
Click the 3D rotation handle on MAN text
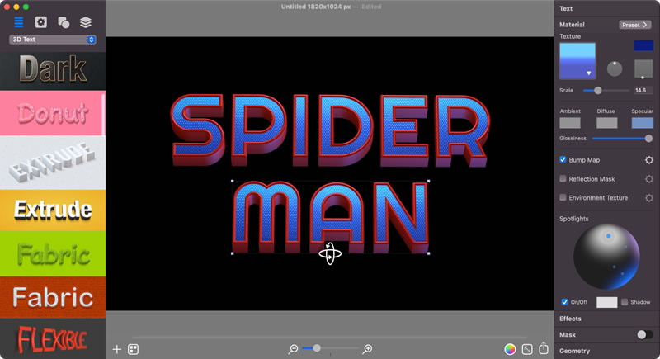click(330, 254)
